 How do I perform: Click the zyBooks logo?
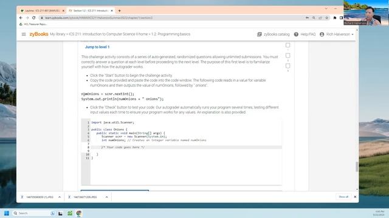click(x=39, y=34)
